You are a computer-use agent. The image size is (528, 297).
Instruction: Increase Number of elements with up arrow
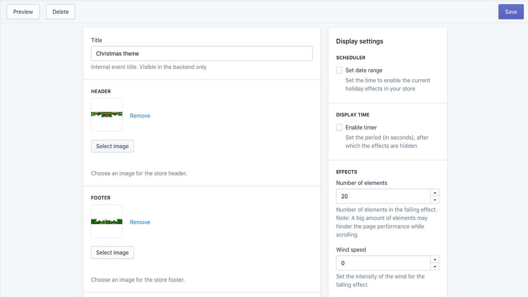pyautogui.click(x=434, y=192)
